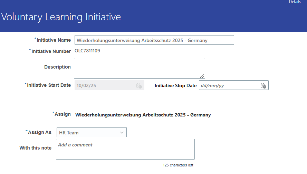Click the bold assigned course name text

[143, 115]
